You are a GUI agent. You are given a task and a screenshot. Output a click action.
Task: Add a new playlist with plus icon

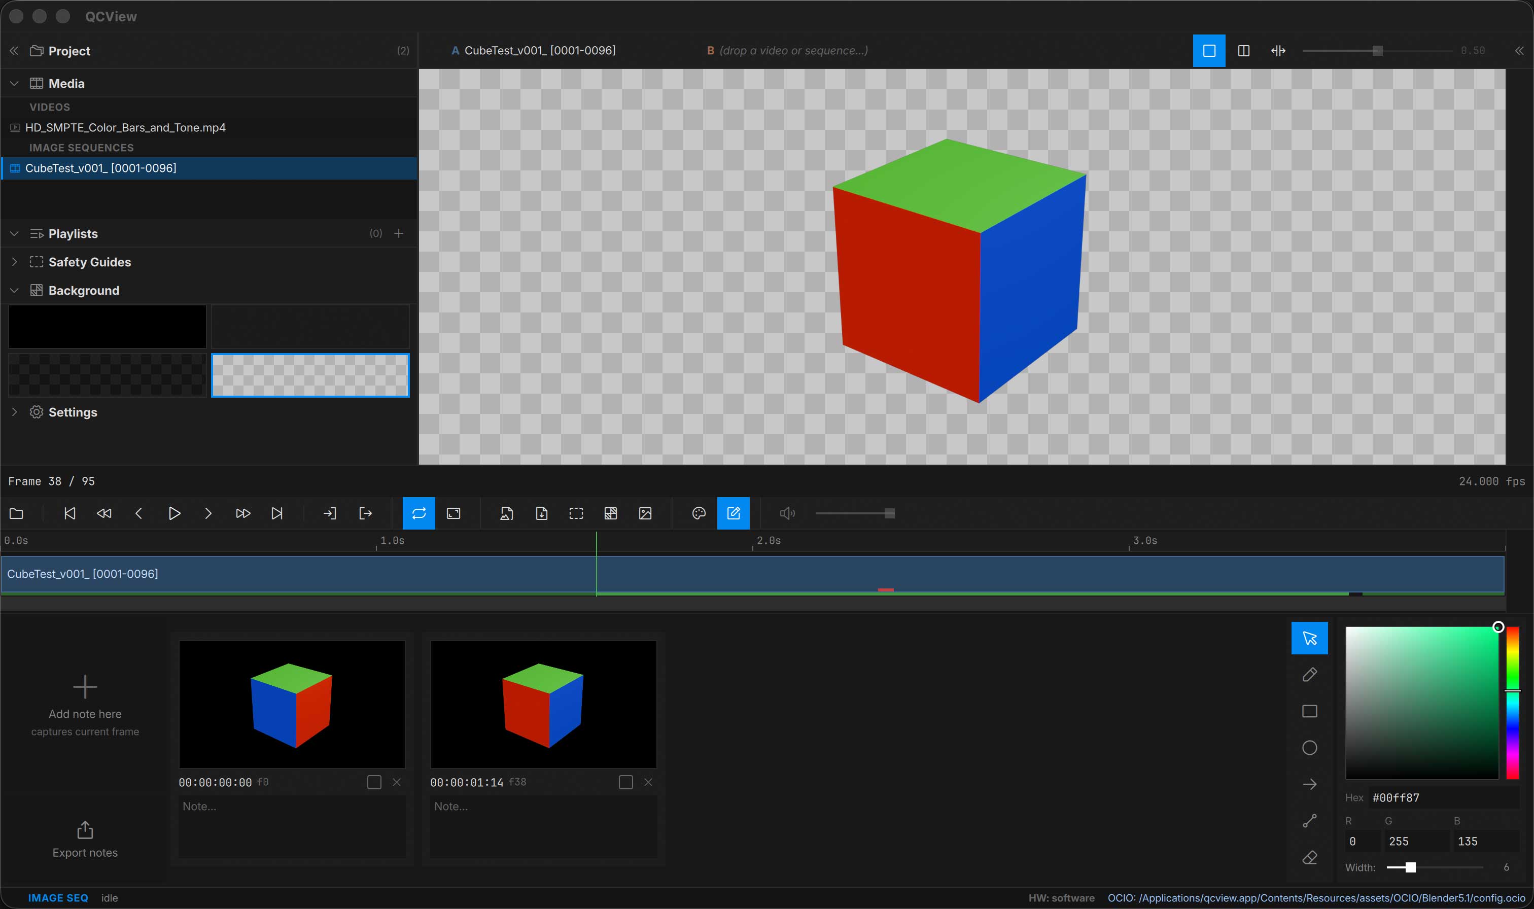point(399,233)
